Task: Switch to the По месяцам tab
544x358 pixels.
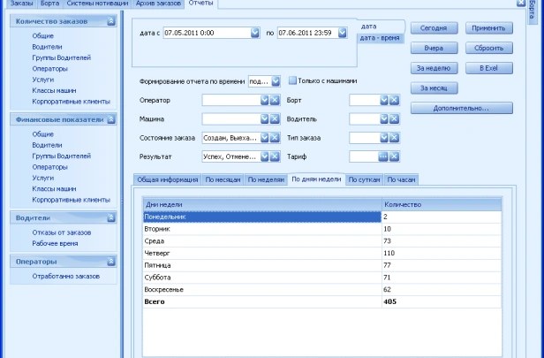Action: point(223,179)
